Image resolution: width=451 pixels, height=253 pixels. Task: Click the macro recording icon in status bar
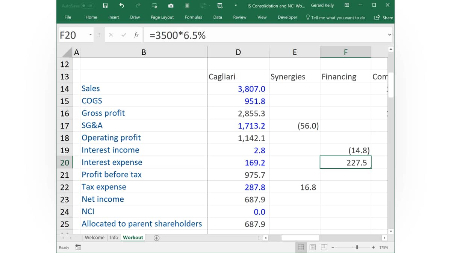point(78,247)
